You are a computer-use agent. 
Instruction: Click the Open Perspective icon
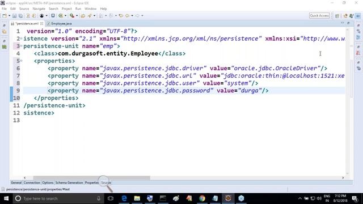[337, 16]
